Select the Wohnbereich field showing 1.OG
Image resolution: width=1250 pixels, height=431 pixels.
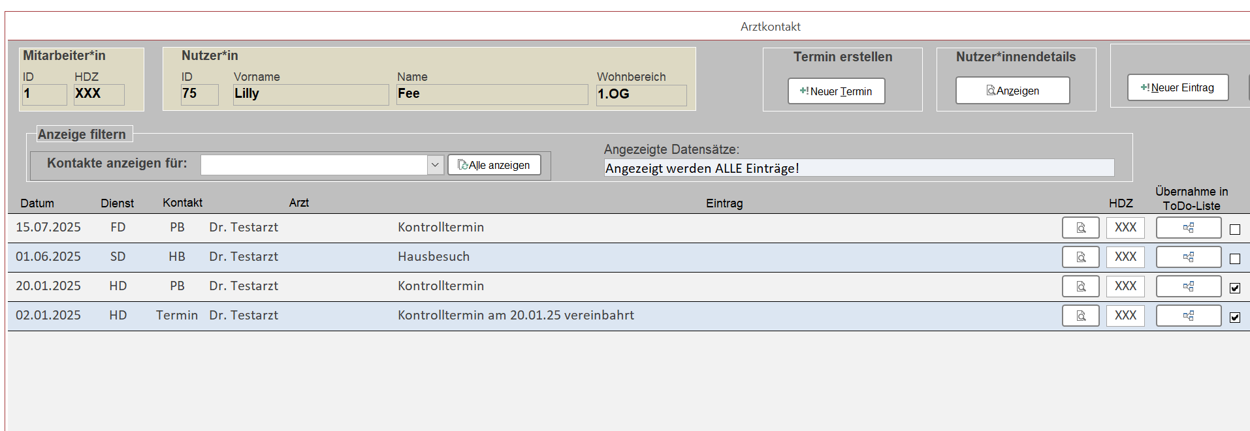coord(641,95)
